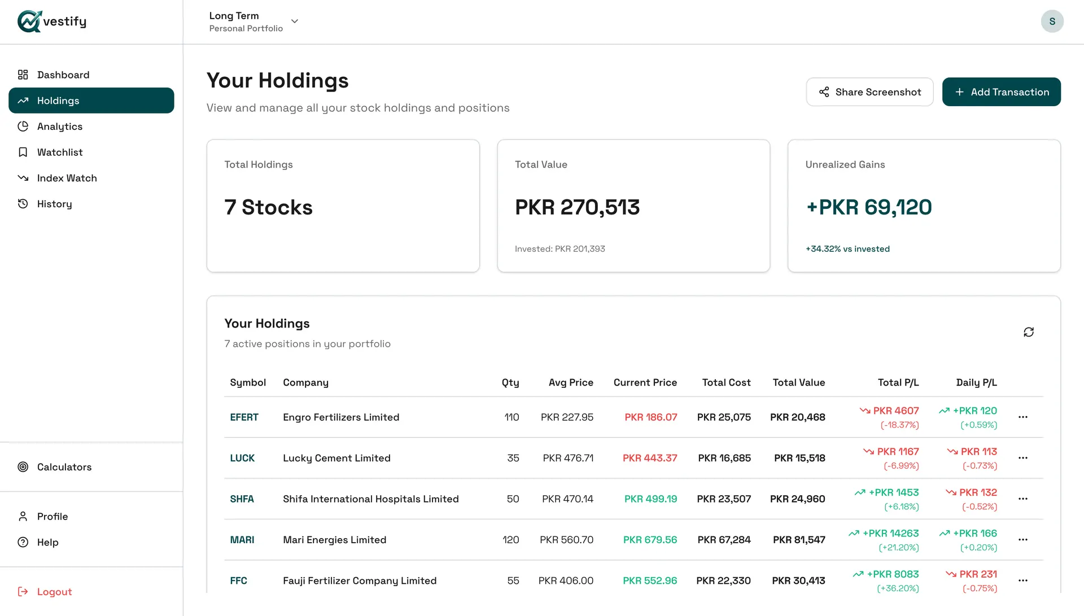Click Shifa International Hospitals Limited name
This screenshot has width=1084, height=616.
[x=371, y=499]
